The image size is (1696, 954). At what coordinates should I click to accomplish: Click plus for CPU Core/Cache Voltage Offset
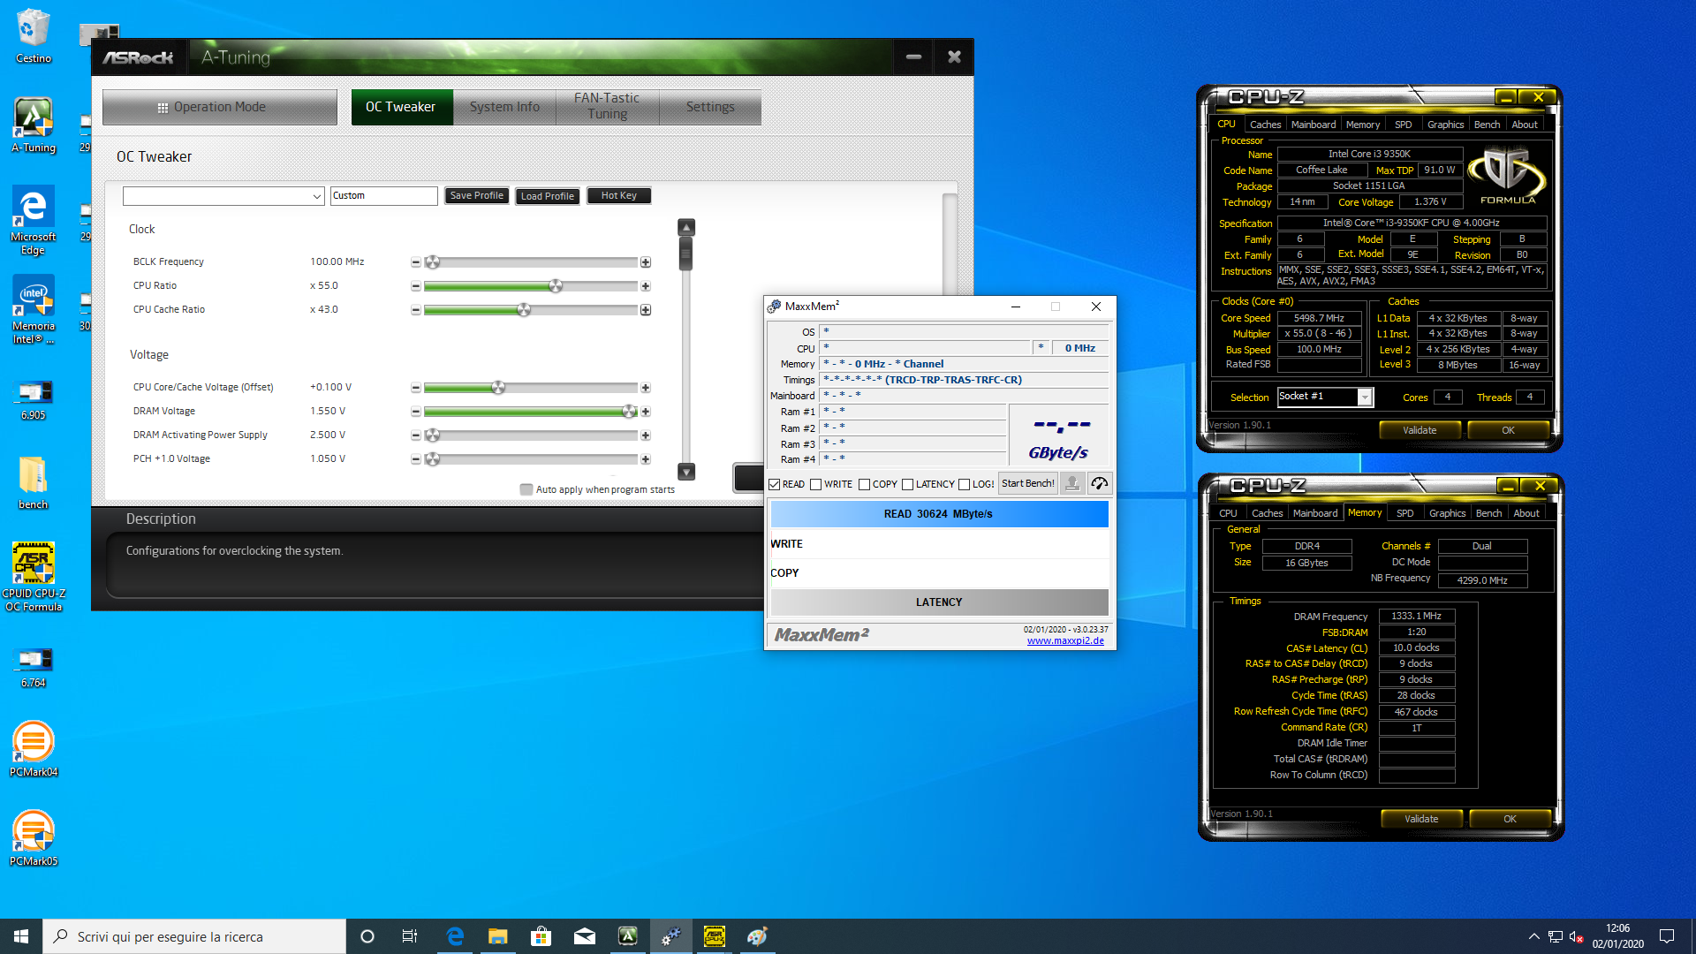tap(646, 388)
